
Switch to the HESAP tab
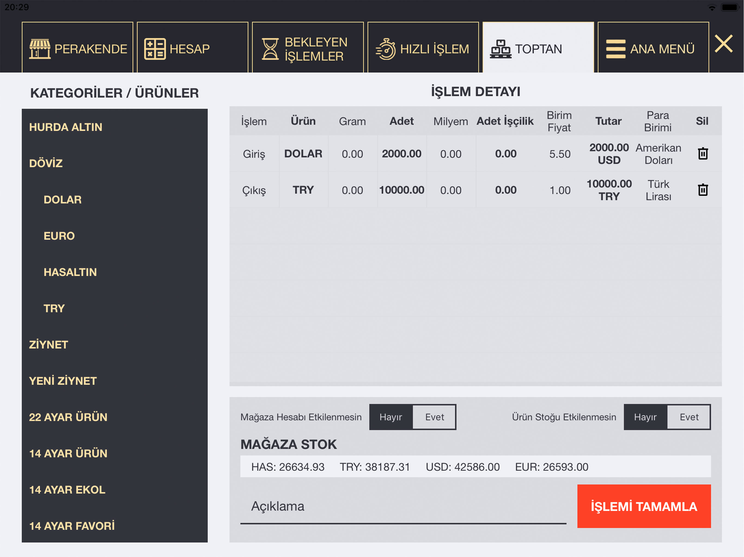[192, 47]
